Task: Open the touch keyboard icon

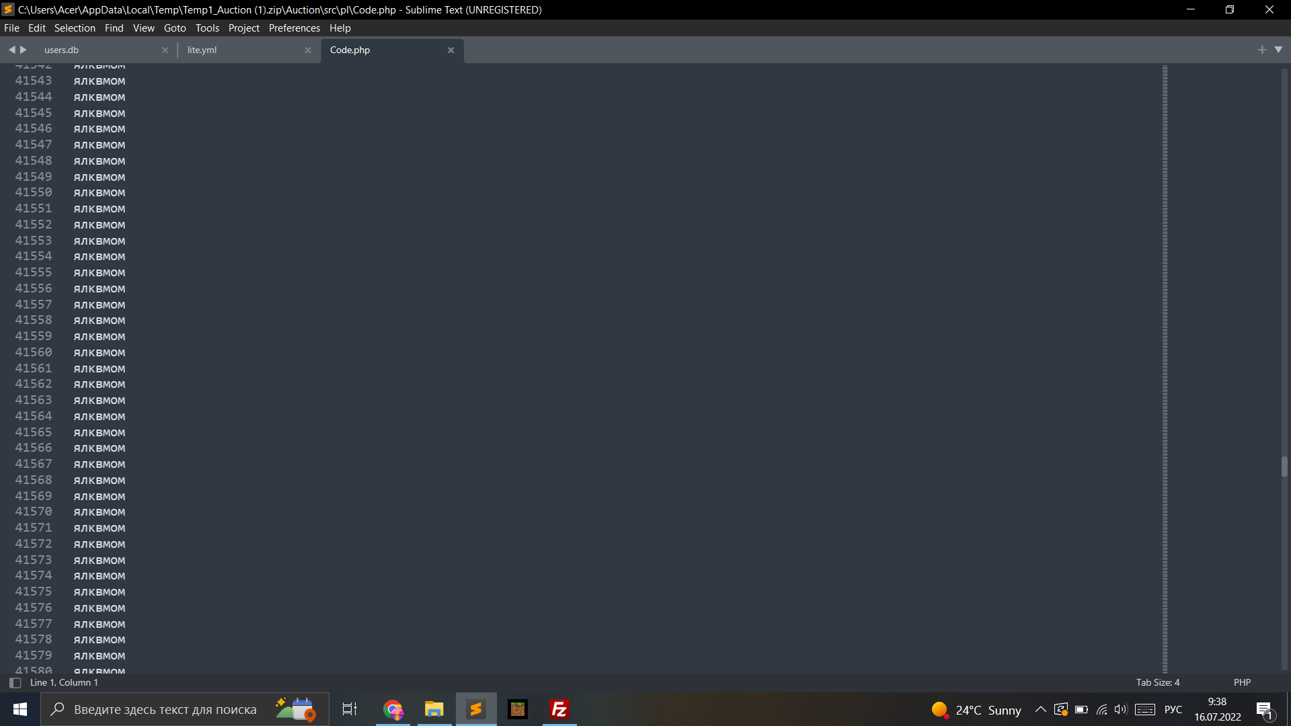Action: tap(1145, 710)
